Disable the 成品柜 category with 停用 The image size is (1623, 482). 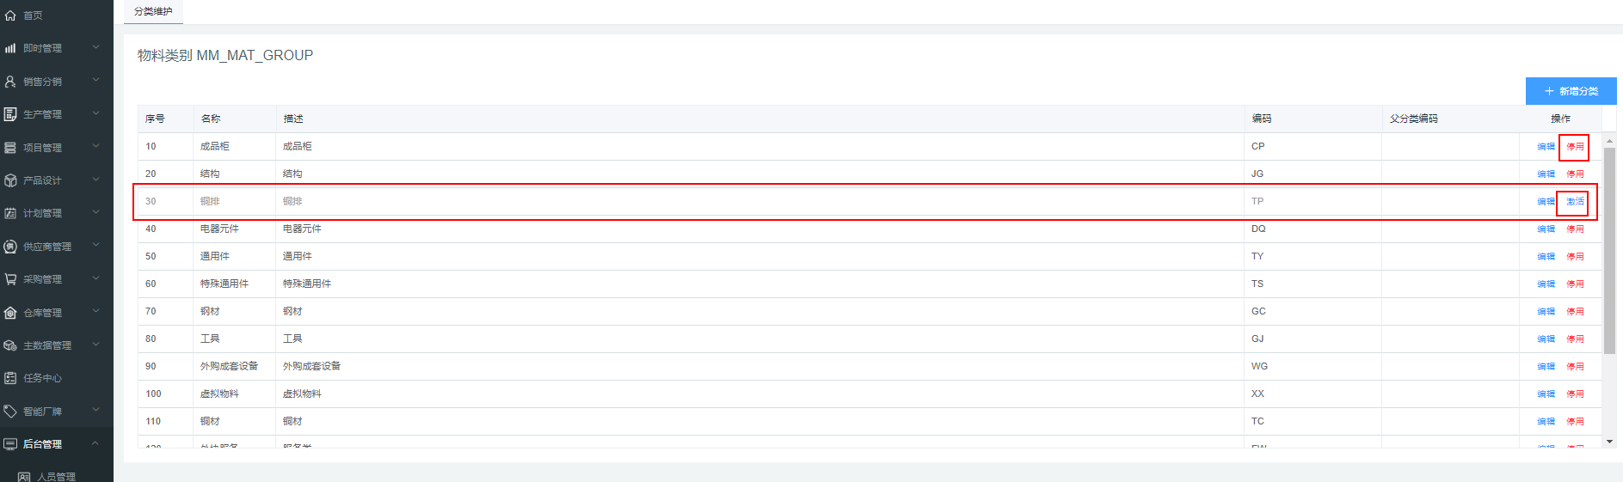1575,147
